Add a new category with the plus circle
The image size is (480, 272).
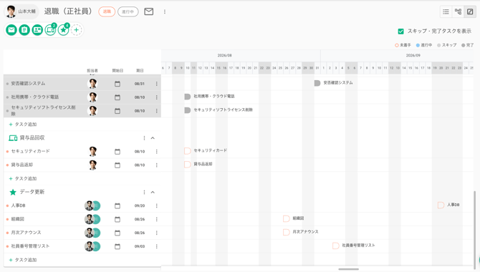(x=77, y=30)
